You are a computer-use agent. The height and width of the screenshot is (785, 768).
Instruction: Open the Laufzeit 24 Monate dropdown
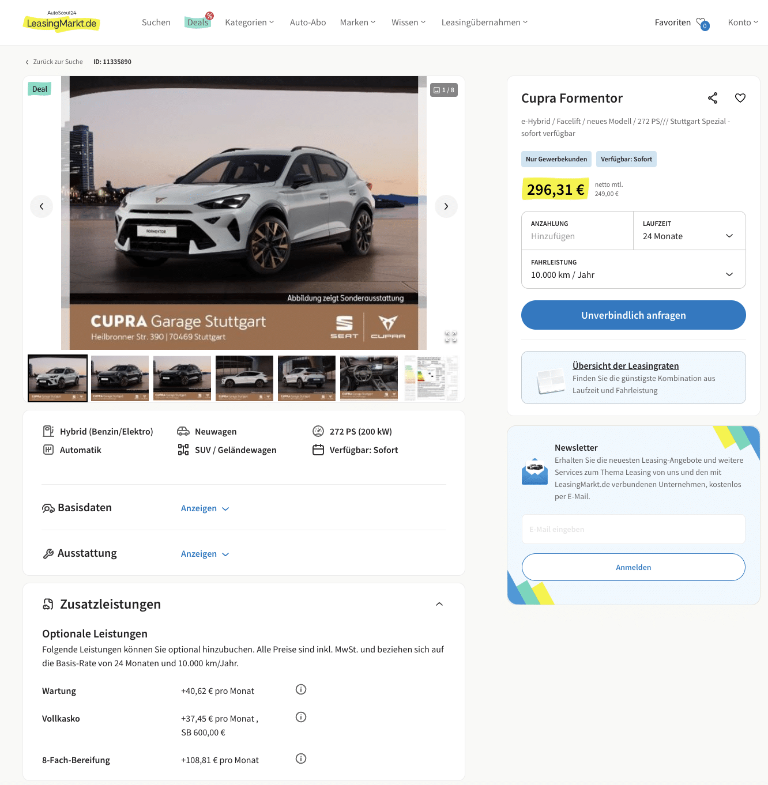coord(690,231)
